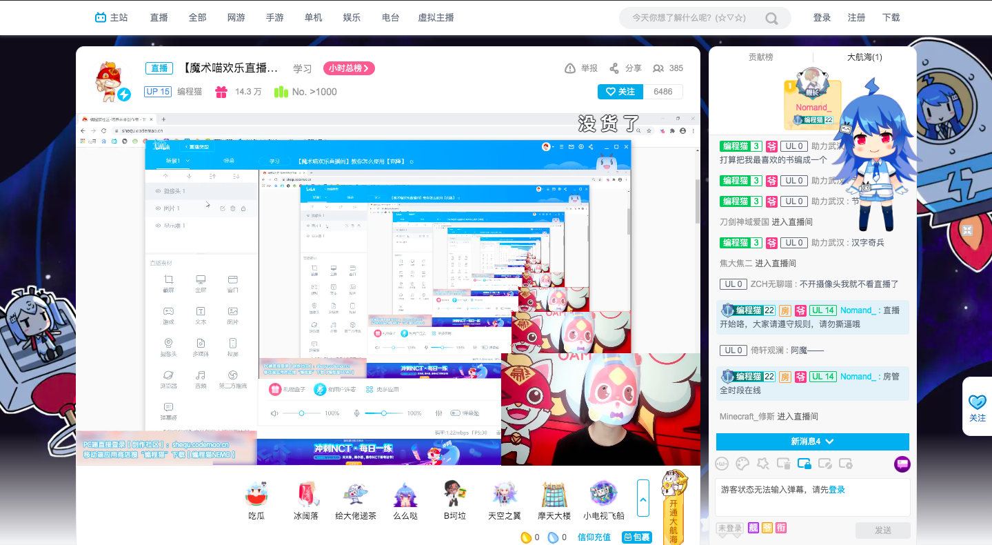This screenshot has height=545, width=992.
Task: Click the chat danmaku input box
Action: click(813, 497)
